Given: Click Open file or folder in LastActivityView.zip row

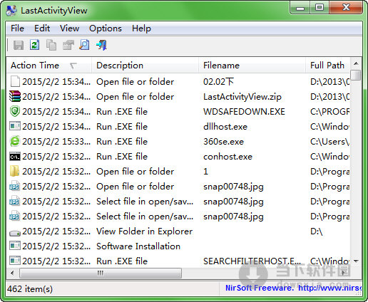Looking at the screenshot, I should [x=135, y=97].
